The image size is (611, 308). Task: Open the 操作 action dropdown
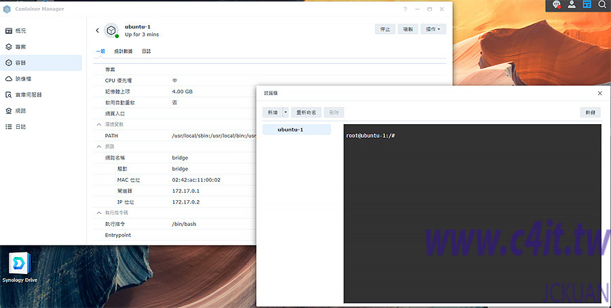click(x=433, y=29)
